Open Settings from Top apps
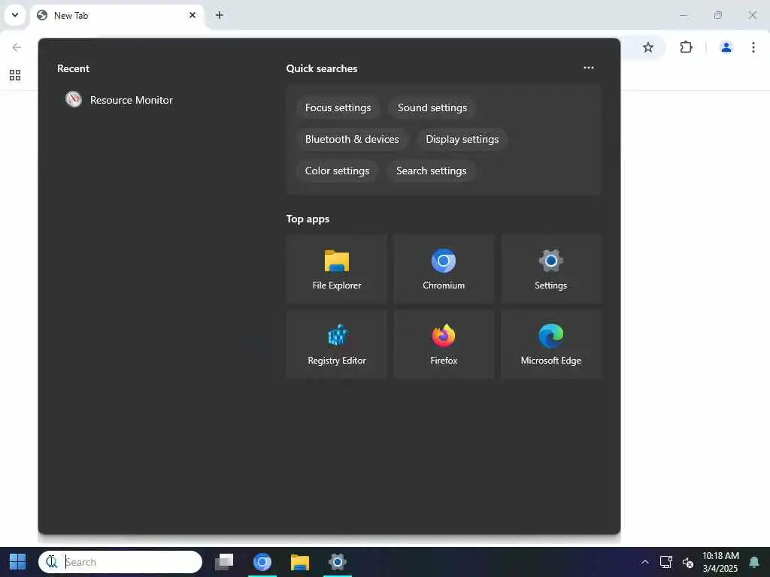770x577 pixels. point(550,269)
